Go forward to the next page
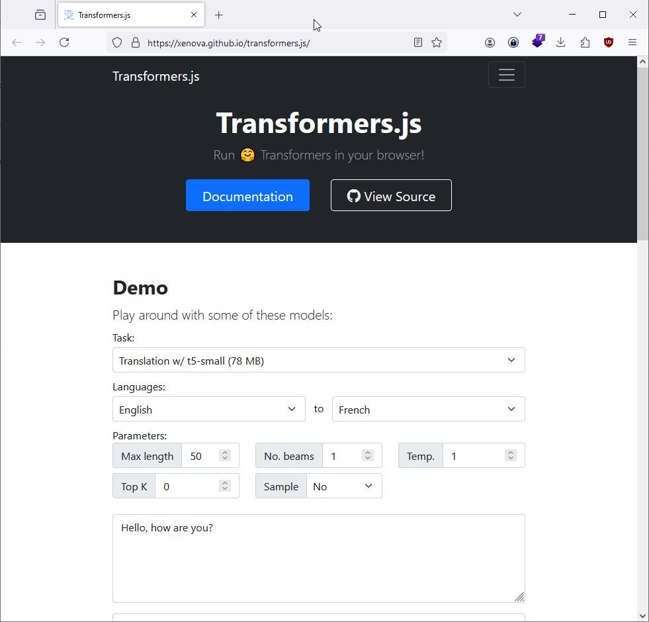 click(x=40, y=42)
